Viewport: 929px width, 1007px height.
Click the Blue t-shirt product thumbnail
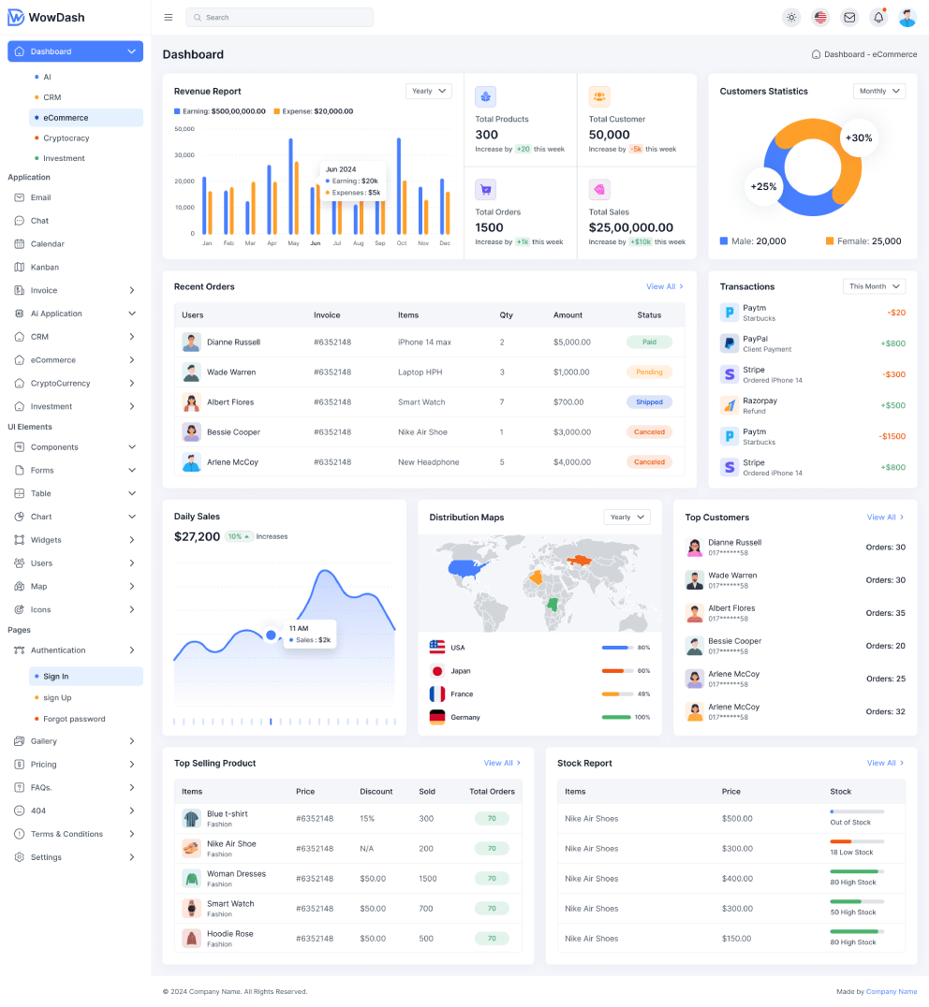[x=191, y=819]
